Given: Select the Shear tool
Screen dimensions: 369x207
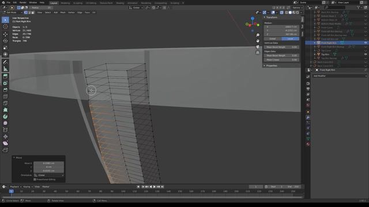Looking at the screenshot, I should point(5,143).
